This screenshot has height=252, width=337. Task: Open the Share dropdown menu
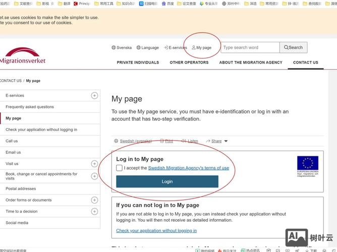[219, 141]
